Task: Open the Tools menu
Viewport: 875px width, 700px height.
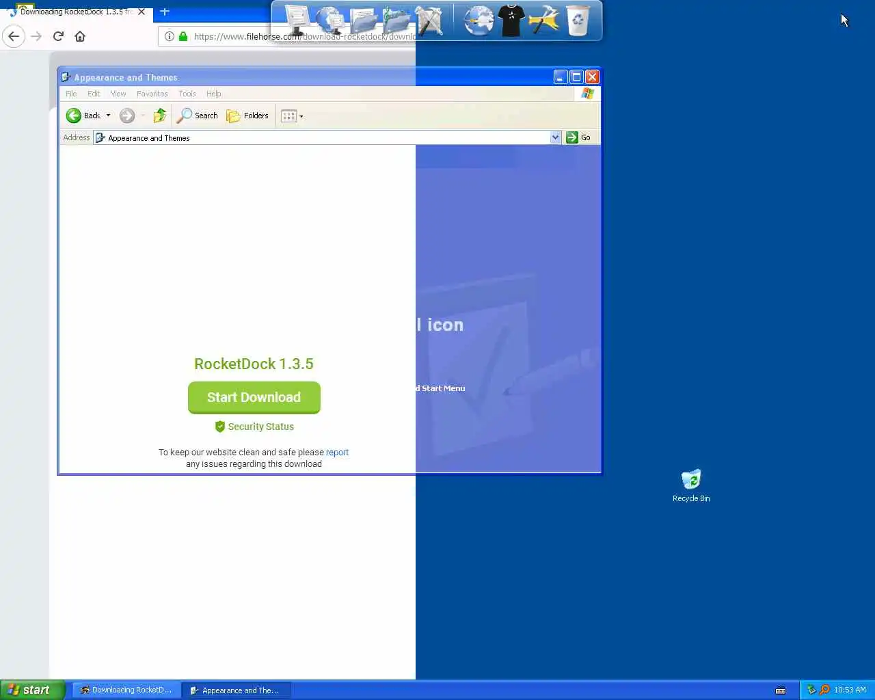Action: pyautogui.click(x=187, y=94)
